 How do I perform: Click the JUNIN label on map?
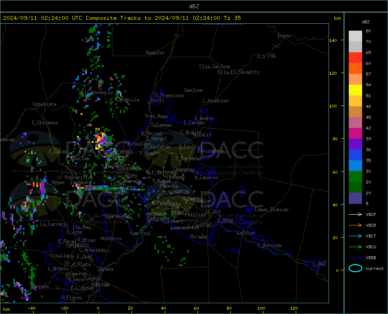point(174,204)
